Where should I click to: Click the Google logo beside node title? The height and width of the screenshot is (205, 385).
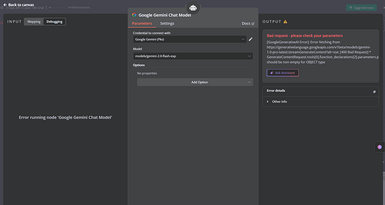[x=134, y=15]
